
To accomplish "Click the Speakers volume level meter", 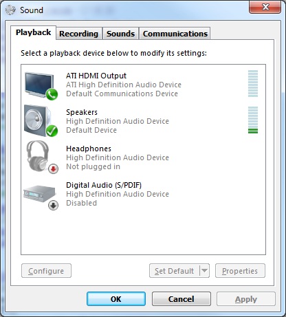I will click(x=253, y=120).
